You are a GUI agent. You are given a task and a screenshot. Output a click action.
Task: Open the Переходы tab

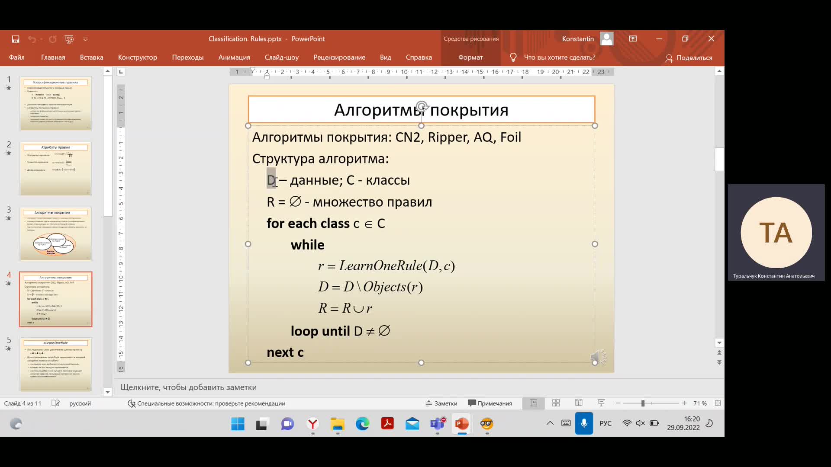pos(188,57)
